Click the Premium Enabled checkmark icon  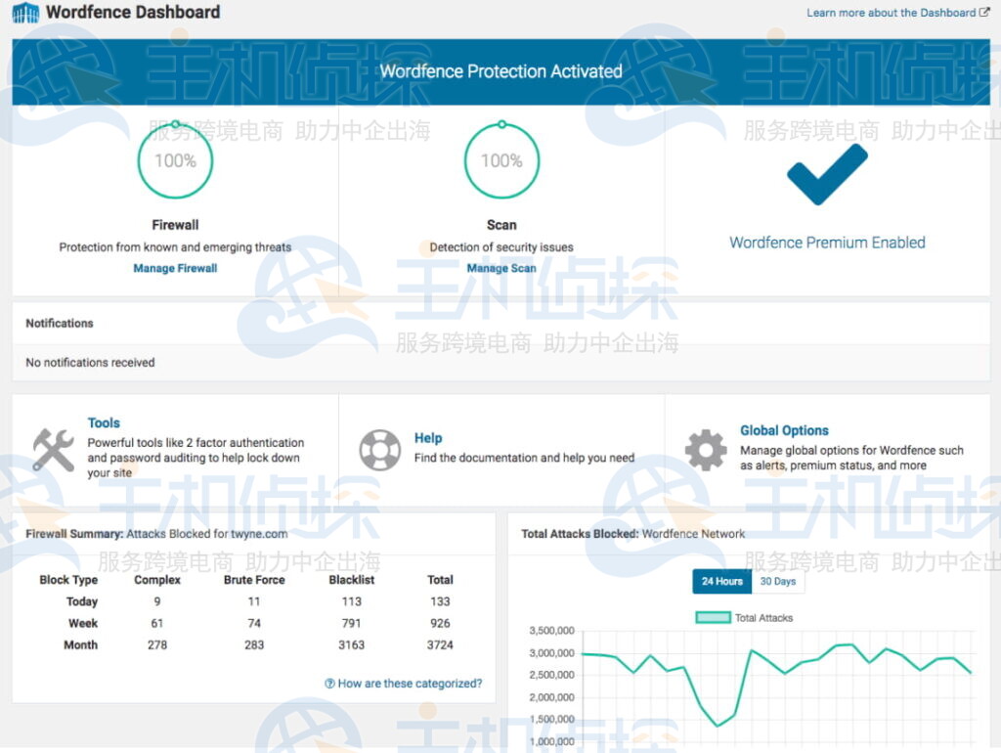click(827, 174)
